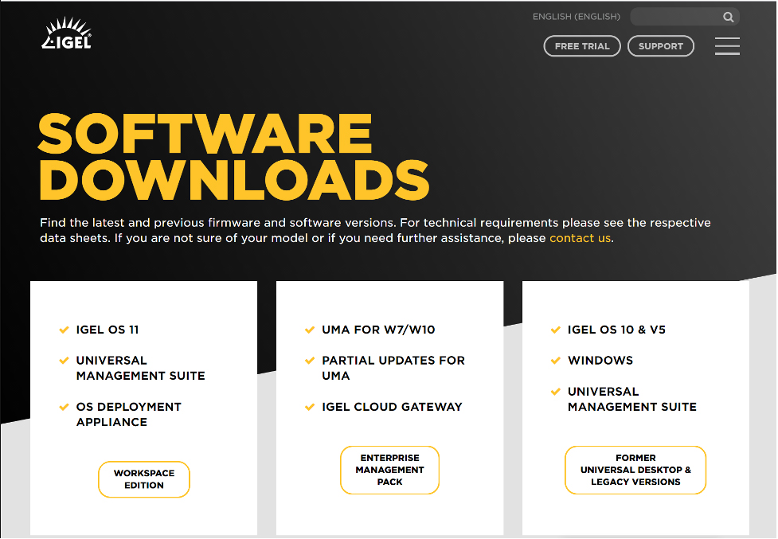The height and width of the screenshot is (539, 778).
Task: Select IGEL OS 10 & V5 item
Action: (x=616, y=330)
